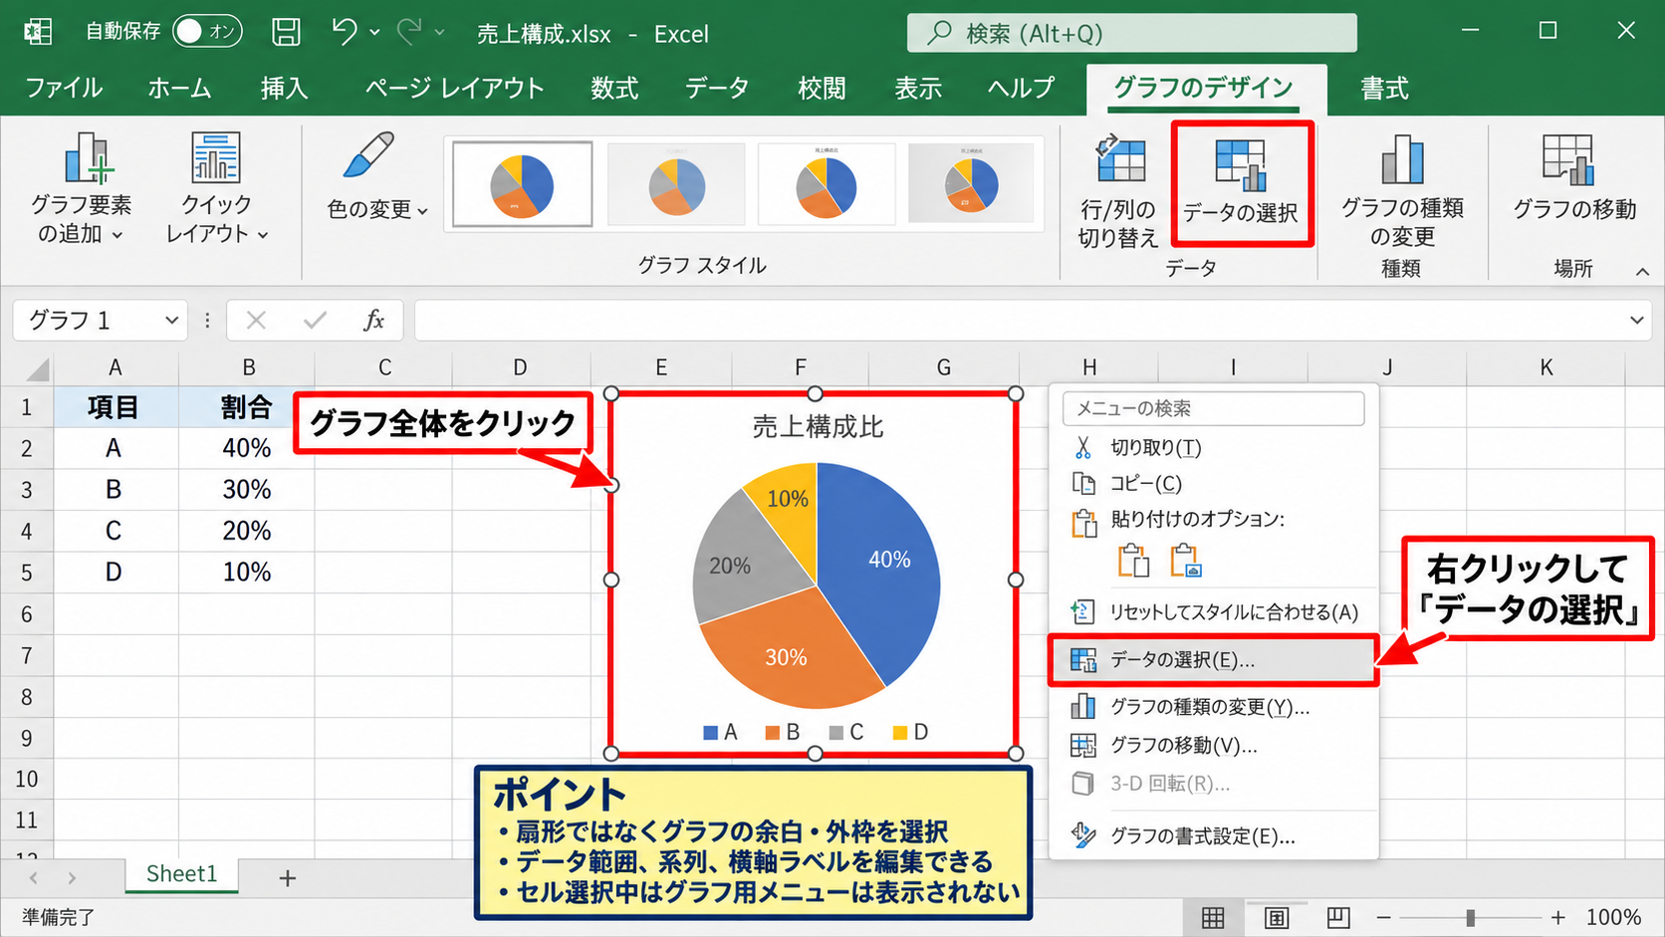Screen dimensions: 1665x937
Task: Choose データの選択(E)... in context menu
Action: (x=1213, y=660)
